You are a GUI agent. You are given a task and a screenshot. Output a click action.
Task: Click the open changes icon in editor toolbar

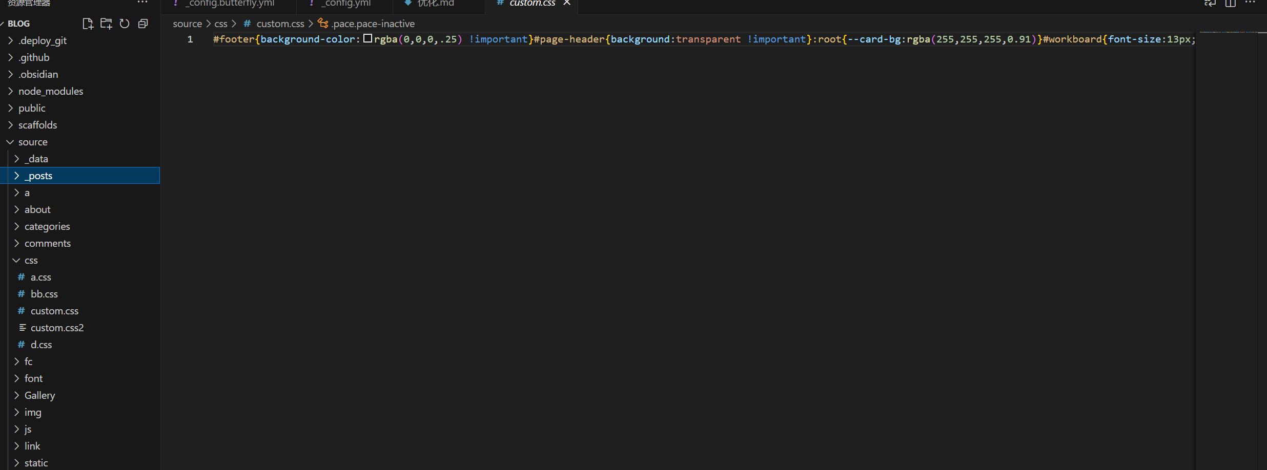1210,3
